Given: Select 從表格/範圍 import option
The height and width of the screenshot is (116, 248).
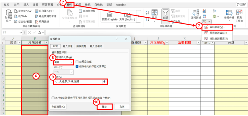Looking at the screenshot, I should tap(23, 22).
